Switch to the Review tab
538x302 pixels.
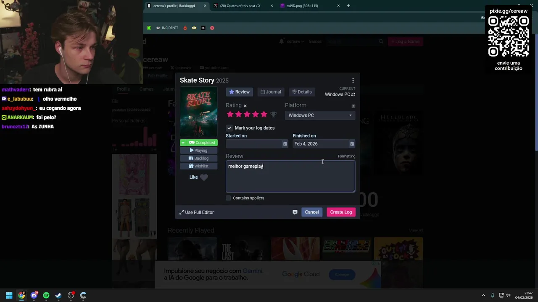tap(240, 92)
